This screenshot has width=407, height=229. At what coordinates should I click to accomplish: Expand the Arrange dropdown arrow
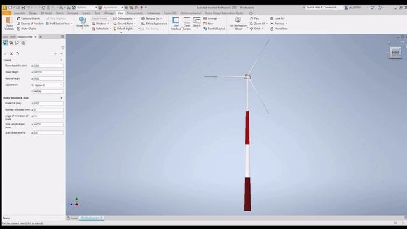219,18
